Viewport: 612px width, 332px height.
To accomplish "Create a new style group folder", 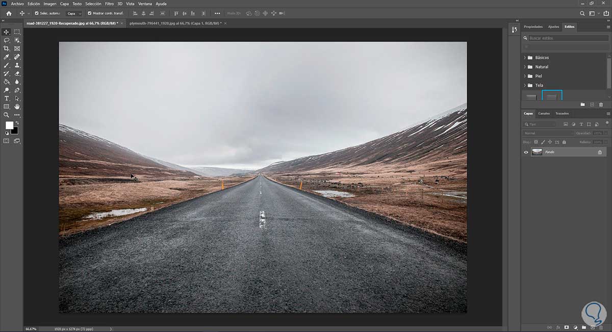I will click(582, 105).
